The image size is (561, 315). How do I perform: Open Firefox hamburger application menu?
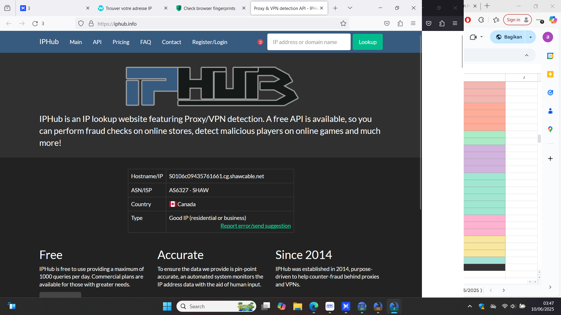click(413, 24)
